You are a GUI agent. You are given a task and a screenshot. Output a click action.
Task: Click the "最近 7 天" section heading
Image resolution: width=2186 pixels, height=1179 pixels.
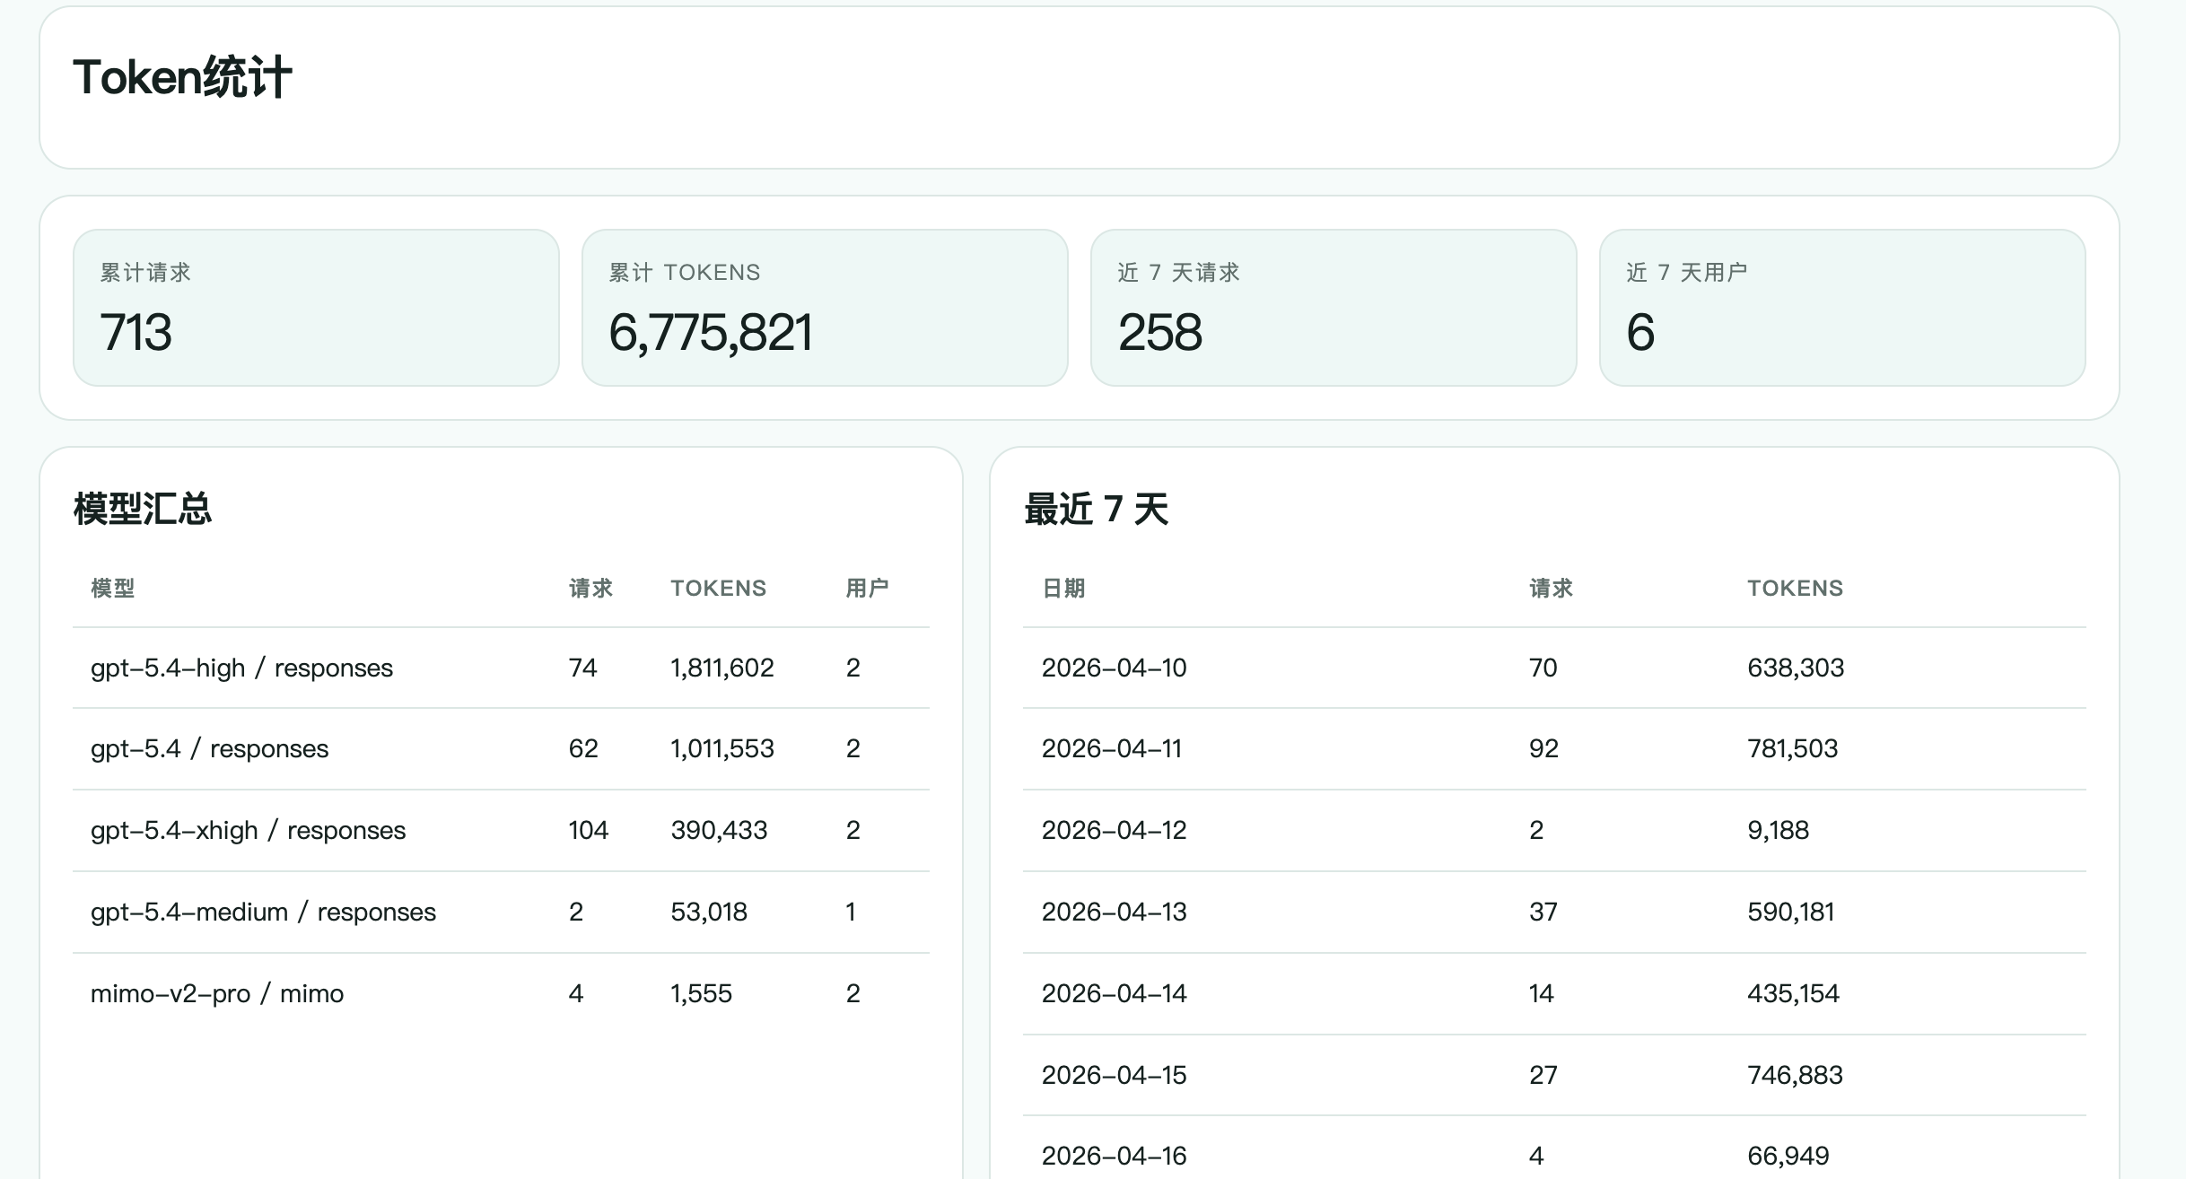(1096, 509)
